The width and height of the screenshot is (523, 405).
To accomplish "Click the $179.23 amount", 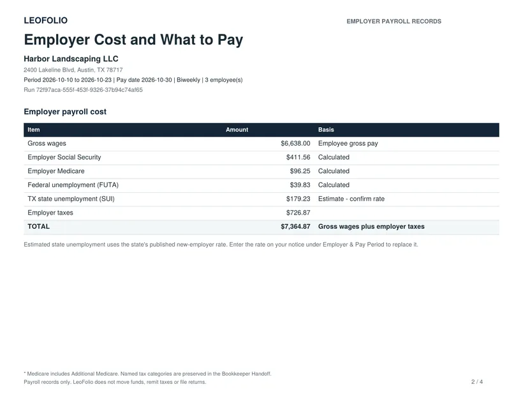I will pos(298,199).
